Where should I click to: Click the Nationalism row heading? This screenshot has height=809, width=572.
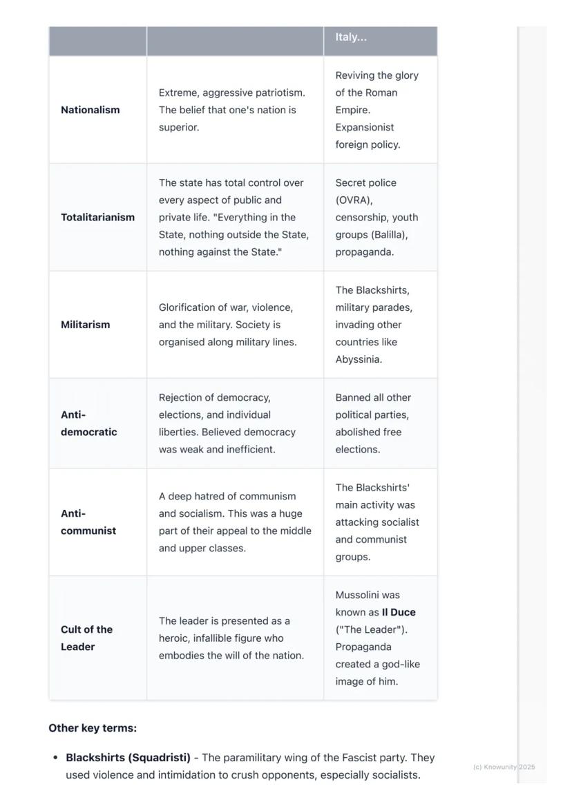click(90, 110)
